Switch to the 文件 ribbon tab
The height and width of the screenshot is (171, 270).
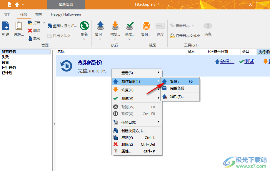8,14
